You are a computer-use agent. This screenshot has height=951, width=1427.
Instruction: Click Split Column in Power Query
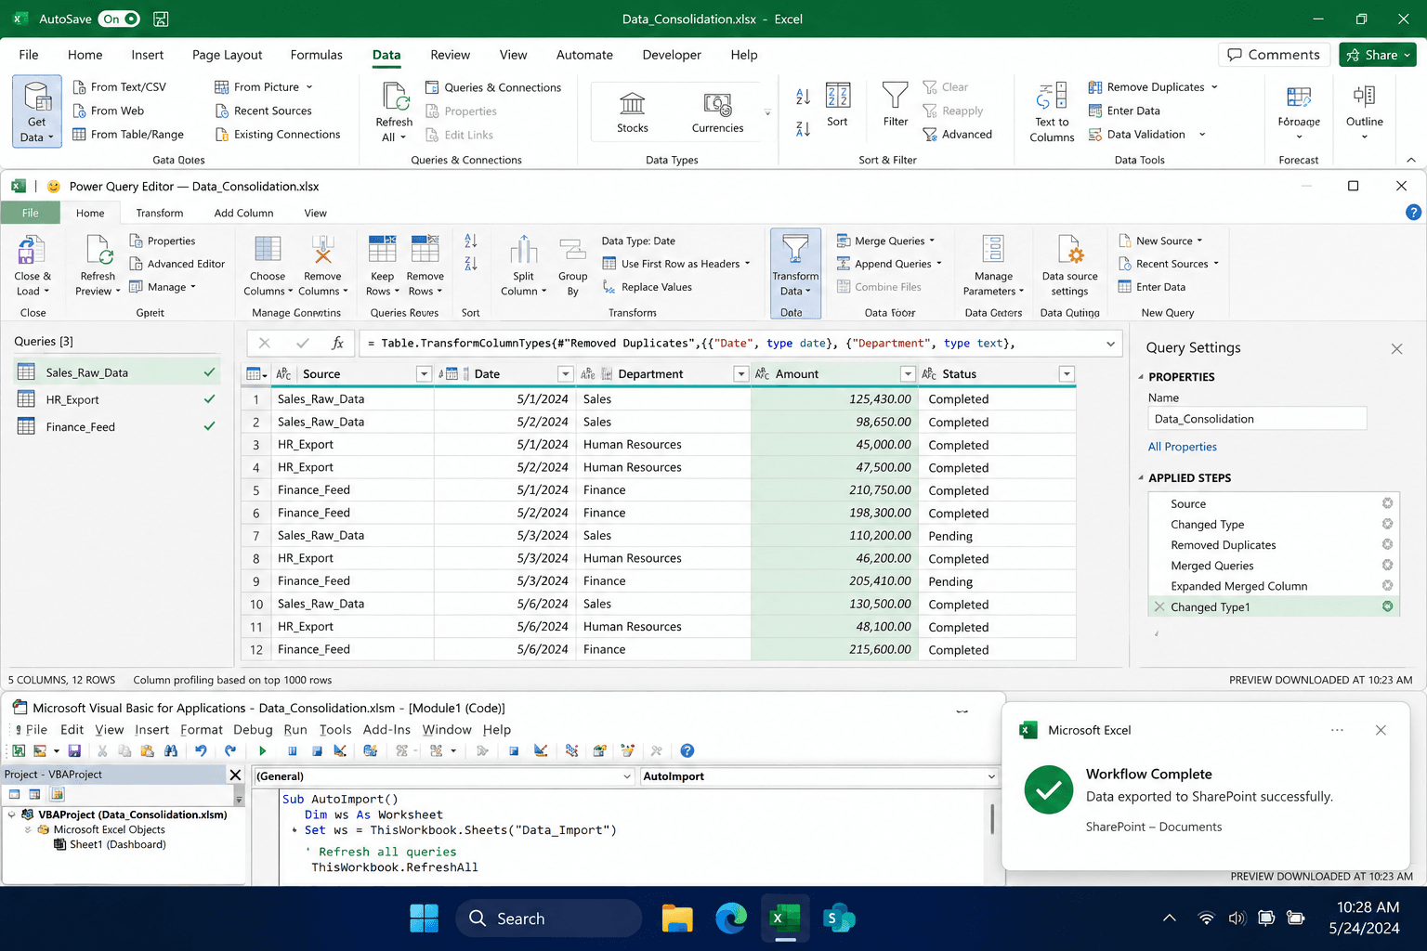pyautogui.click(x=523, y=266)
